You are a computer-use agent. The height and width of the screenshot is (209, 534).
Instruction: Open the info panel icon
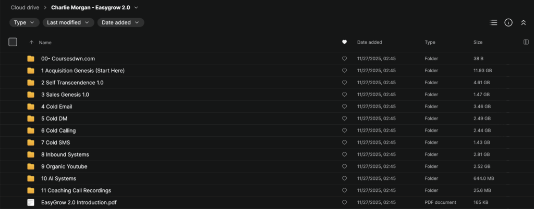coord(508,22)
